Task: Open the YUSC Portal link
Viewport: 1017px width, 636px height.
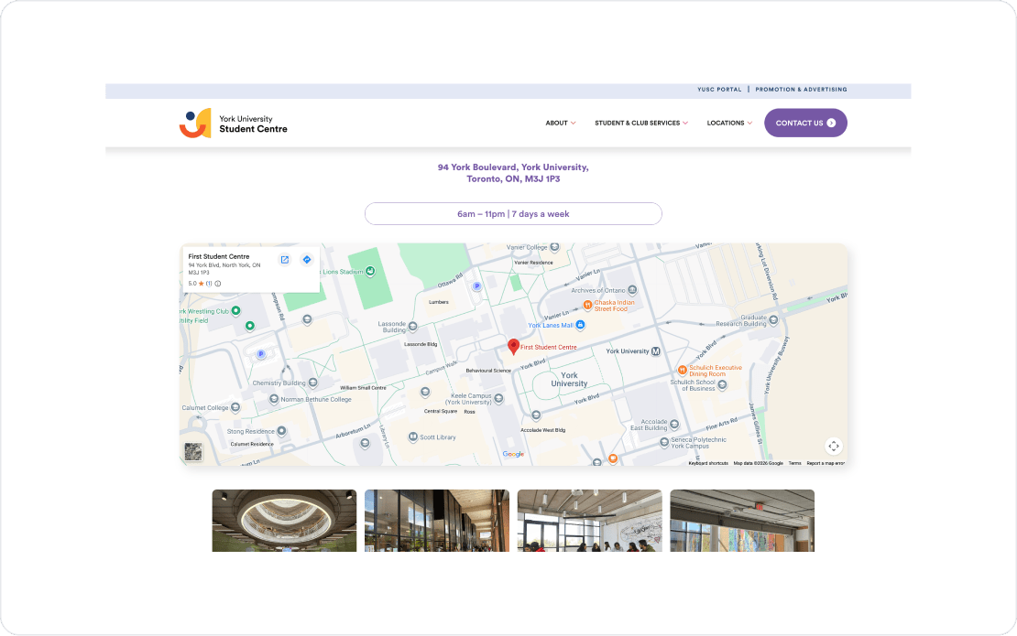Action: pyautogui.click(x=719, y=90)
